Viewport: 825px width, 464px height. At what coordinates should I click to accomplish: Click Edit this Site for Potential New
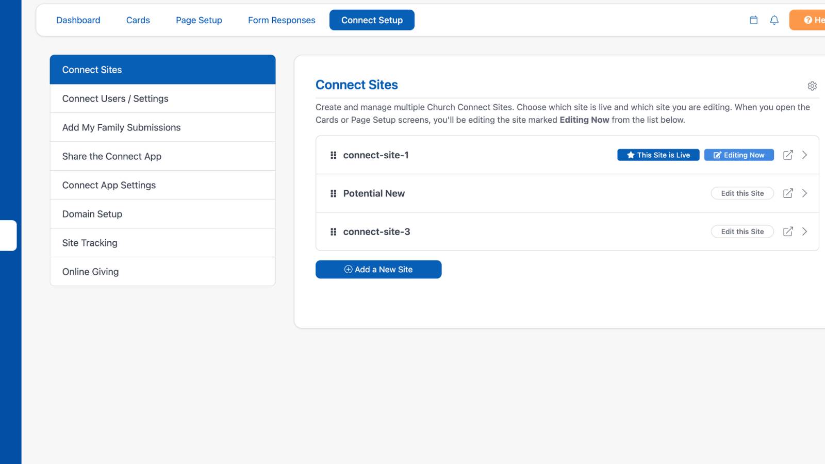[742, 193]
